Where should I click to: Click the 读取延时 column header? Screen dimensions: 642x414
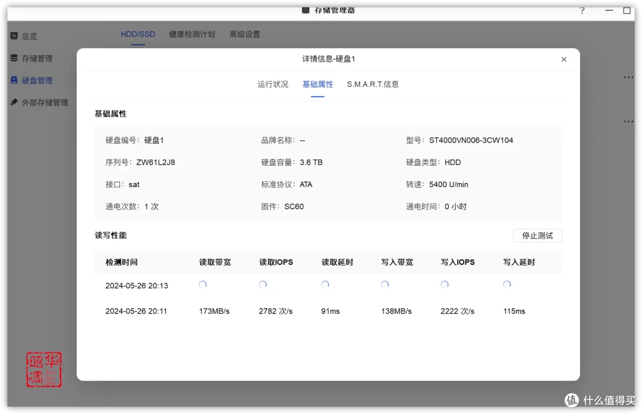click(337, 262)
